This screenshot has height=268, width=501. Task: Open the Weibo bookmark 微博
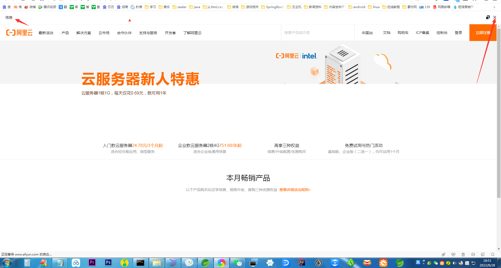pos(30,7)
